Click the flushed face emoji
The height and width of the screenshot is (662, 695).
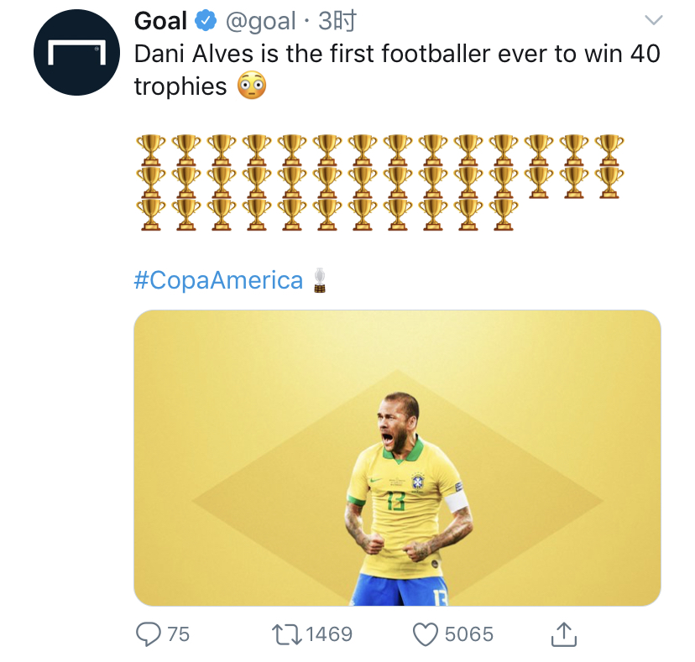tap(252, 86)
